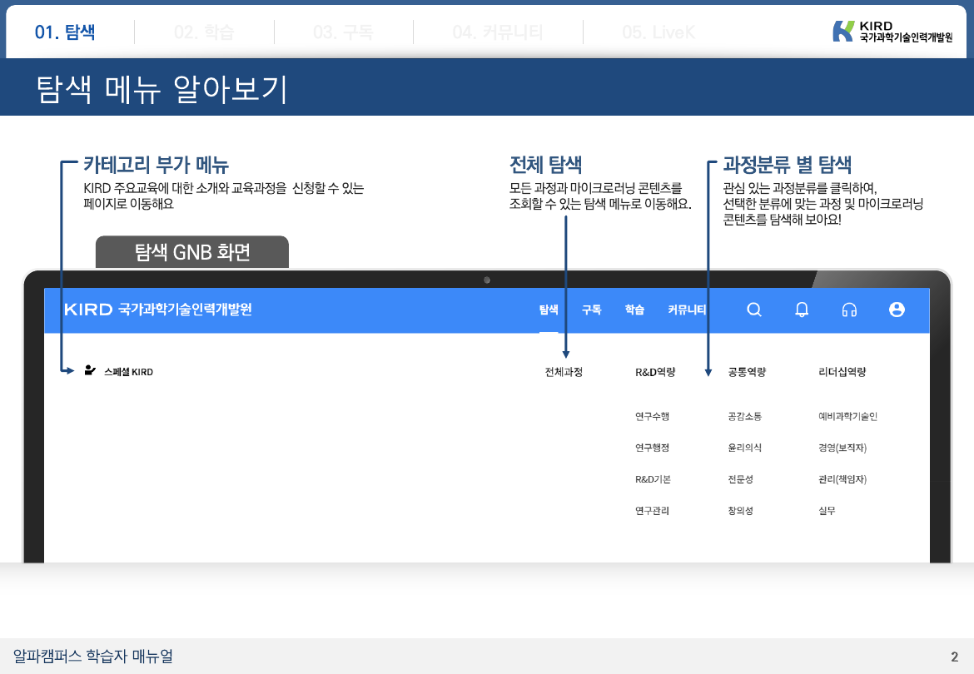The width and height of the screenshot is (974, 674).
Task: Go to the 학습 menu
Action: tap(634, 310)
